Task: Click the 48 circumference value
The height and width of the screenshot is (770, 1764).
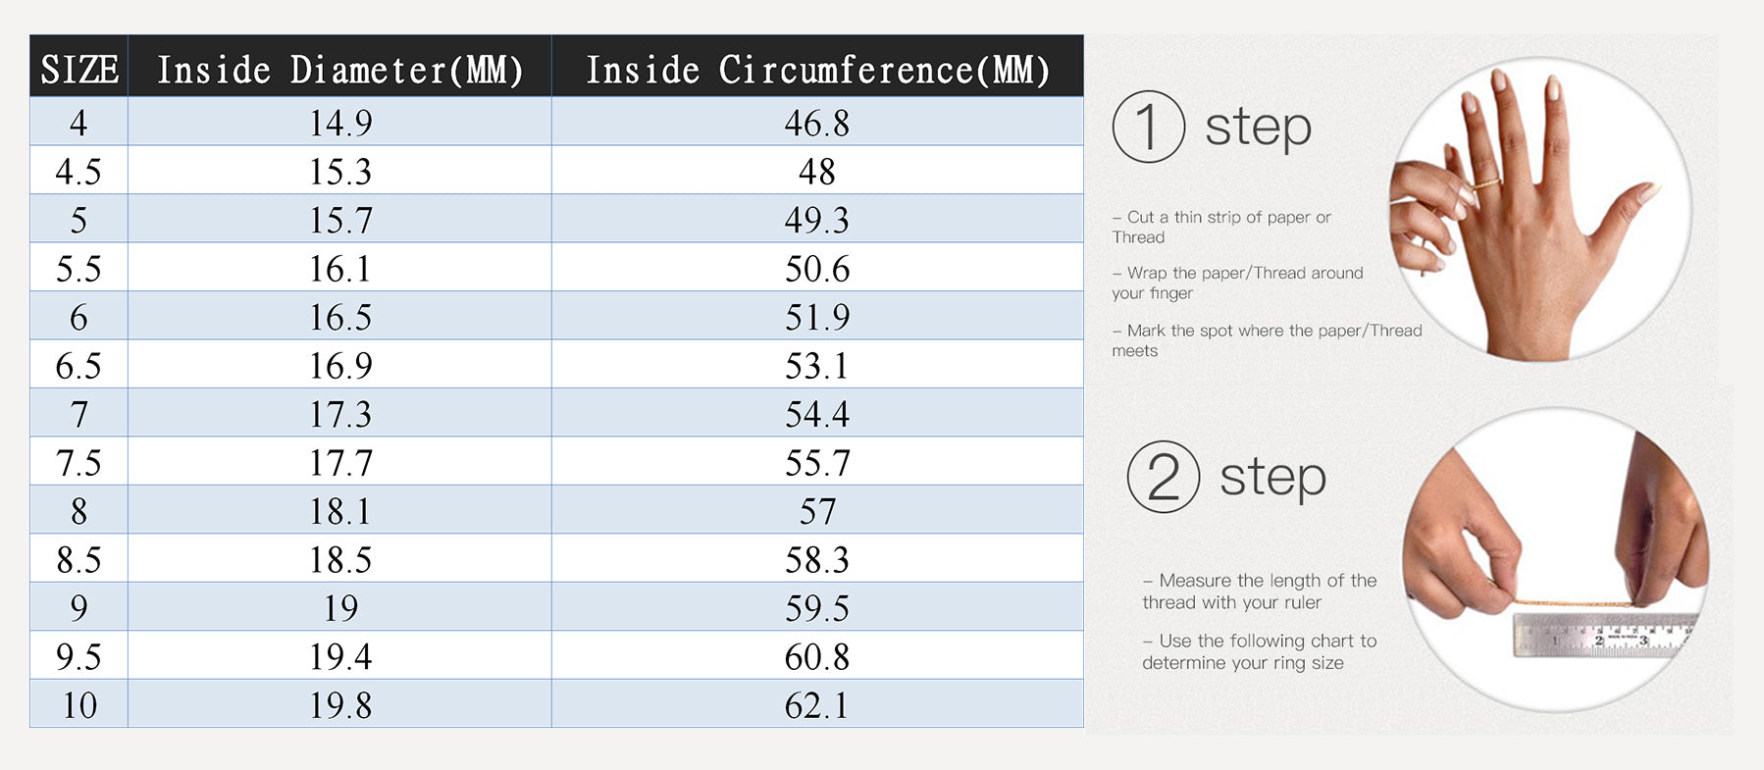Action: tap(816, 172)
